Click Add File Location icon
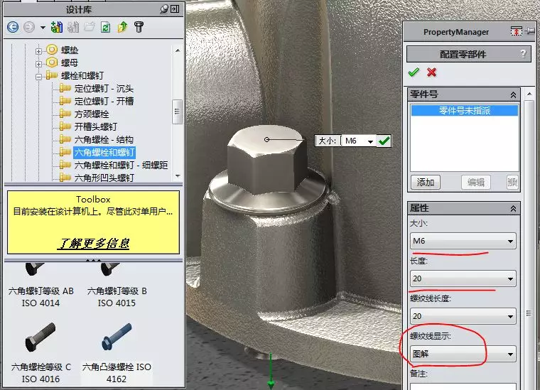 [x=73, y=27]
